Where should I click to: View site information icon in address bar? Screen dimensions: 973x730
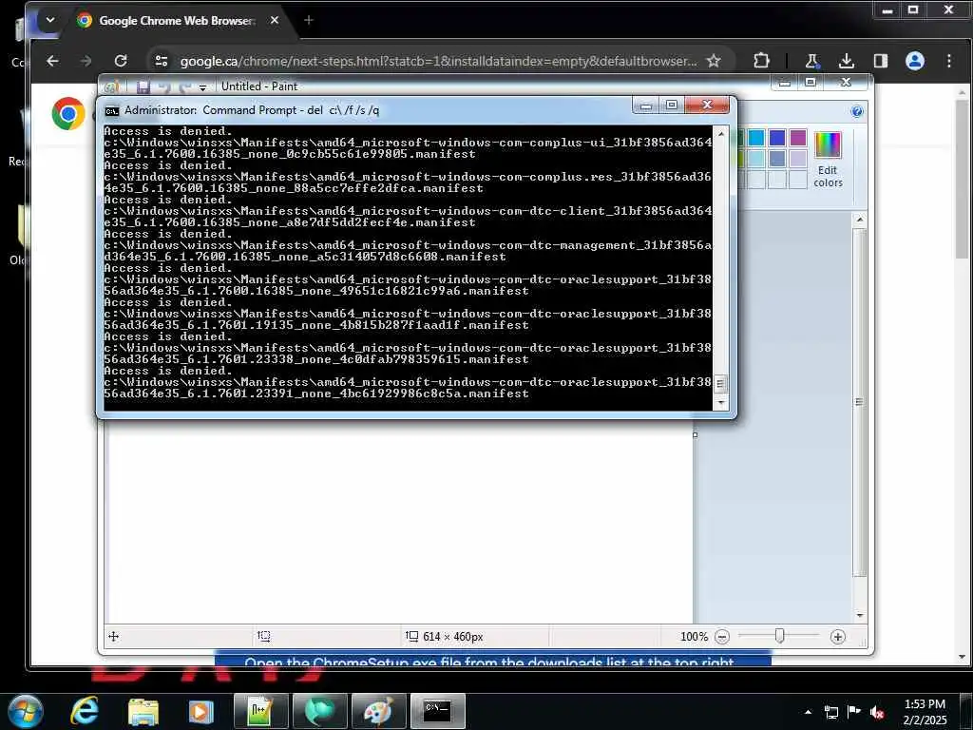[x=162, y=61]
